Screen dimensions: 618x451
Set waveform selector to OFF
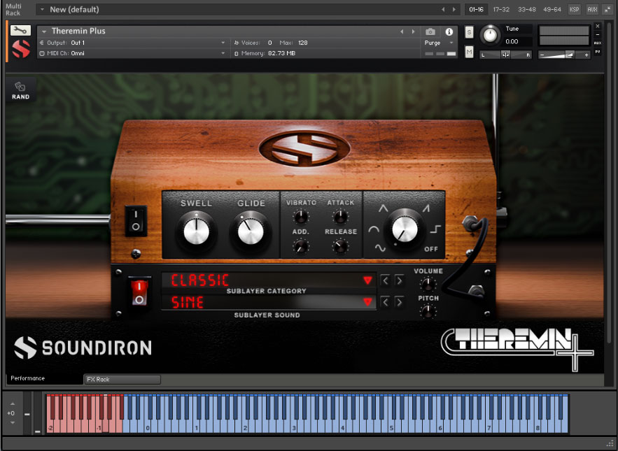tap(431, 249)
